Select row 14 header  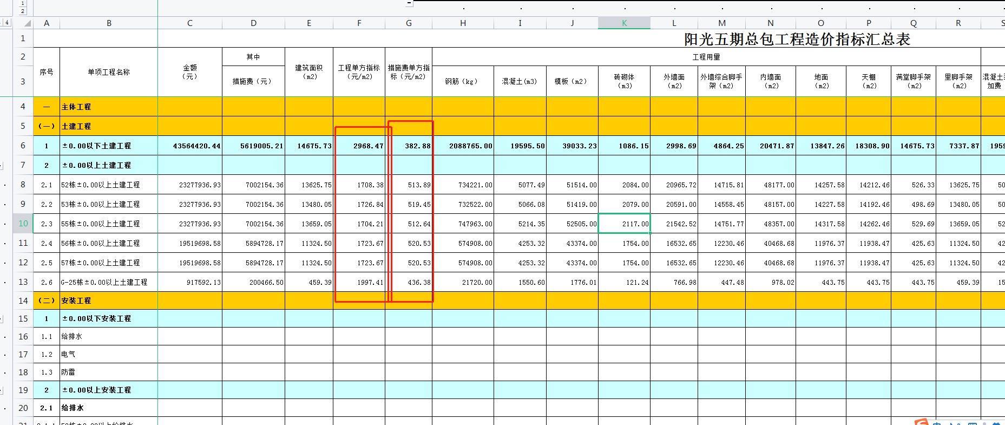[23, 300]
